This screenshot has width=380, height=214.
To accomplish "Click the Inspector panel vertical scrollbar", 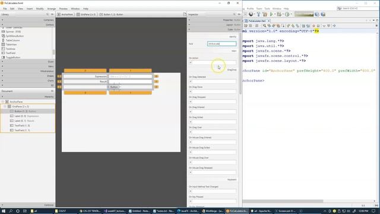I will pos(240,63).
